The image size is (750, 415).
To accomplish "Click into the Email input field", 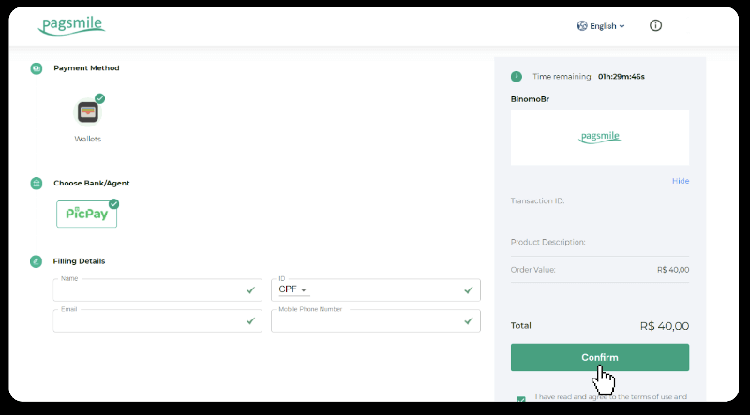I will click(145, 321).
